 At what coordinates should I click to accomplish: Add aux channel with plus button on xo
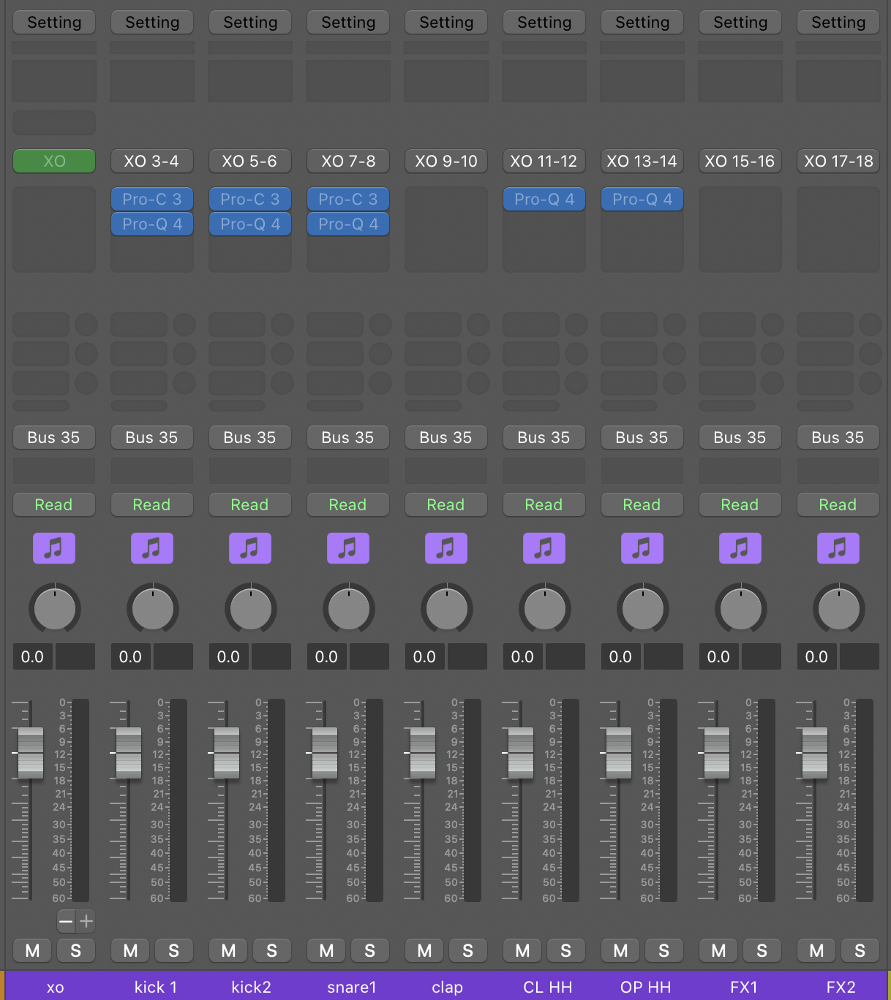[86, 921]
